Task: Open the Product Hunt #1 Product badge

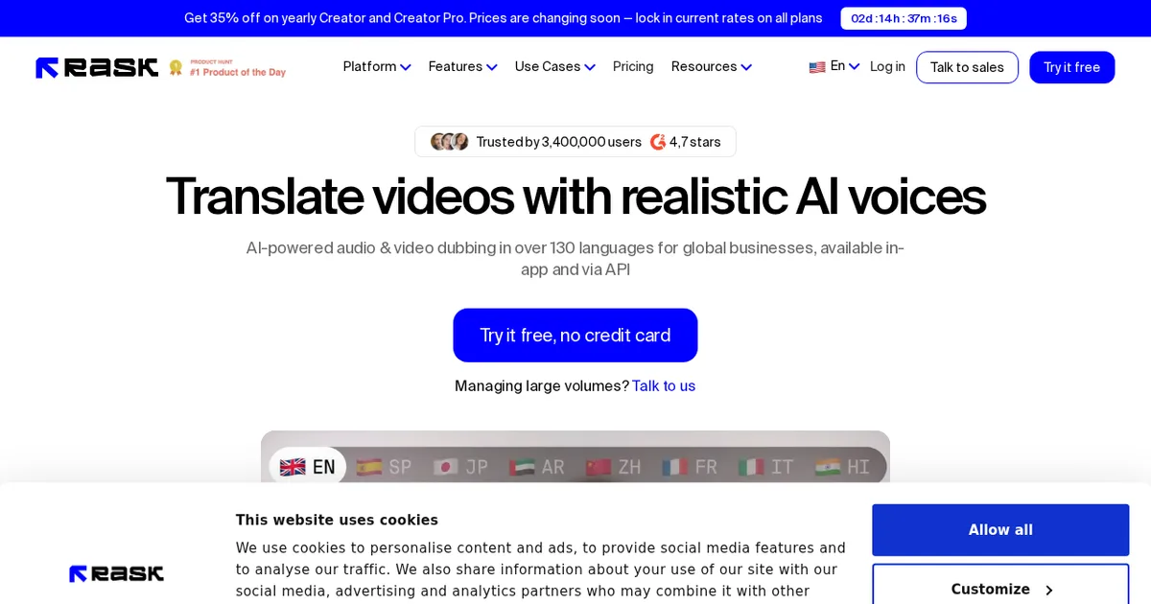Action: pyautogui.click(x=227, y=68)
